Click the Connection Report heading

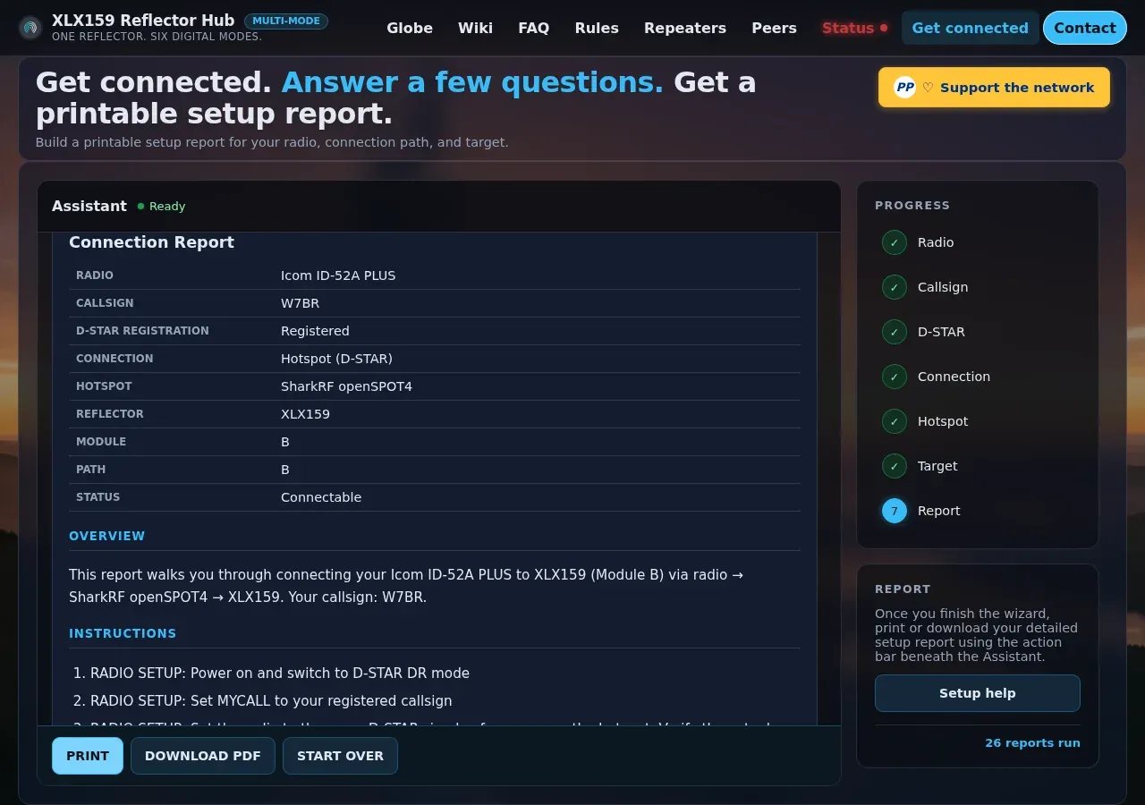point(151,242)
